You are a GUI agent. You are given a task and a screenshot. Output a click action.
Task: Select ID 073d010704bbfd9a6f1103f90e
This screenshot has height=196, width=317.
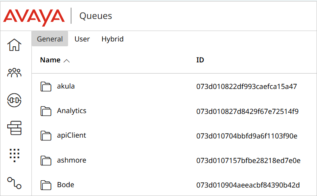247,136
